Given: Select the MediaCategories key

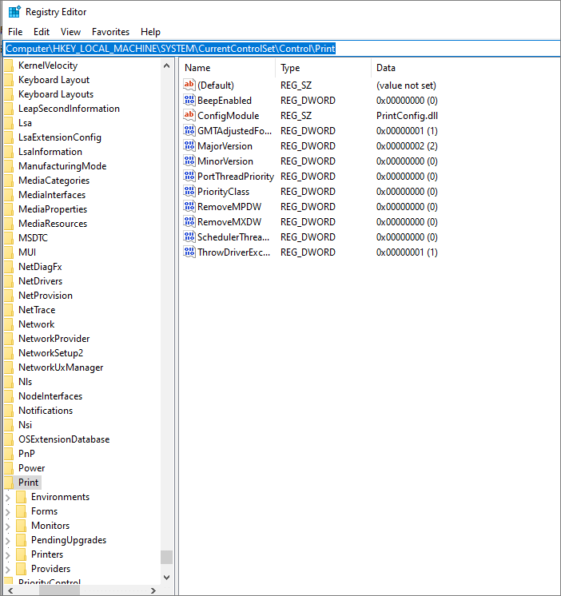Looking at the screenshot, I should 54,181.
